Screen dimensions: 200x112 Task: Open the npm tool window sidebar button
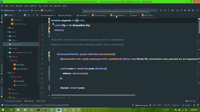(x=2, y=81)
